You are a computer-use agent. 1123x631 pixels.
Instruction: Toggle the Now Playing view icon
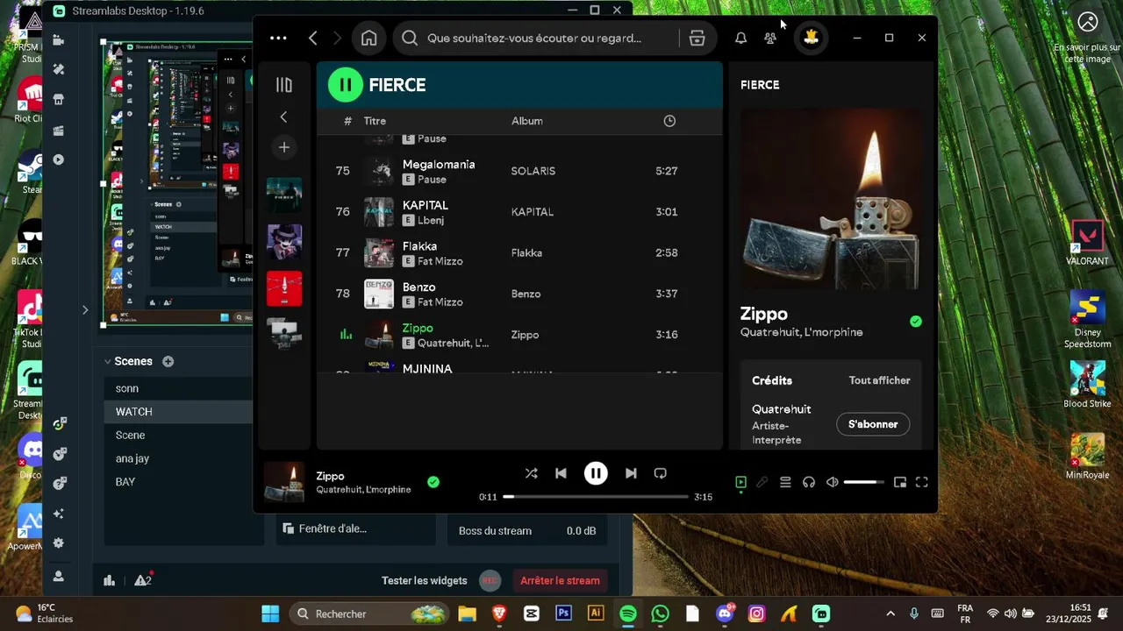point(740,482)
